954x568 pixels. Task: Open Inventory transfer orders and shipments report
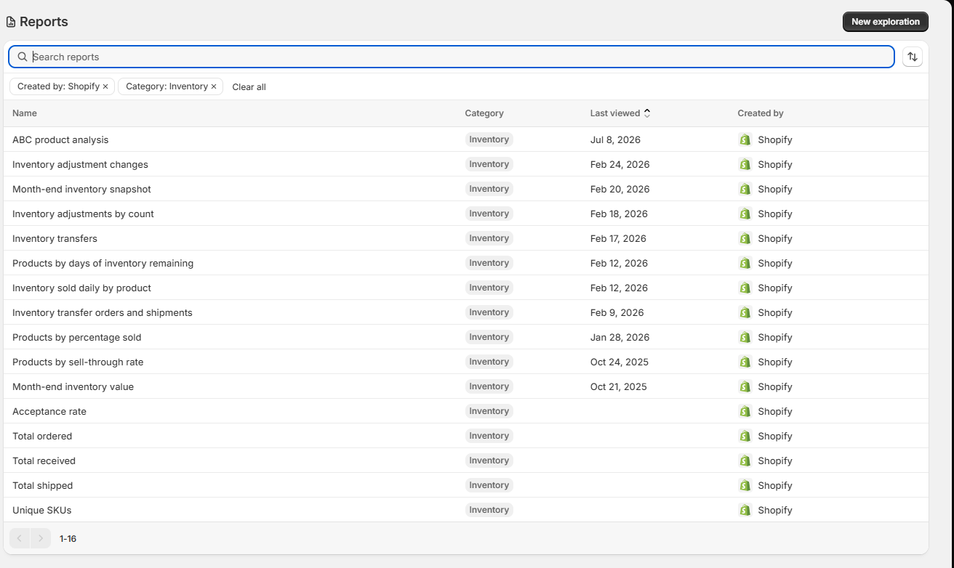point(103,312)
